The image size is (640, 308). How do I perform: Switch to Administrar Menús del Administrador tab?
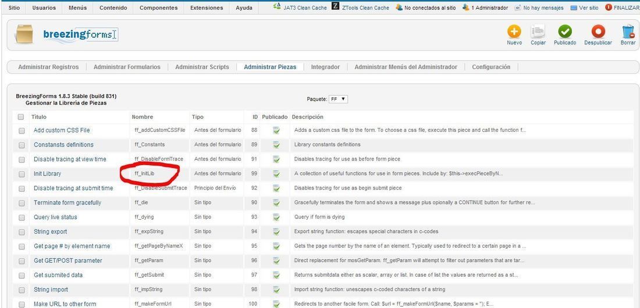click(406, 67)
